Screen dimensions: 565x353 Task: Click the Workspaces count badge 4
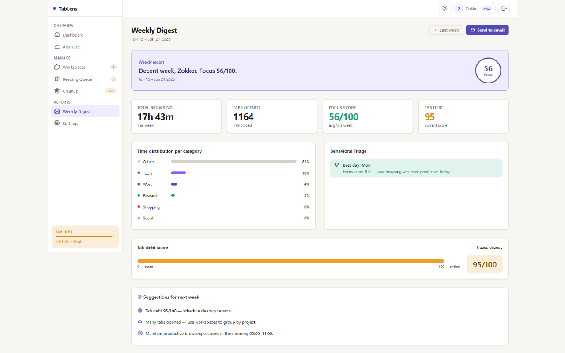tap(113, 67)
